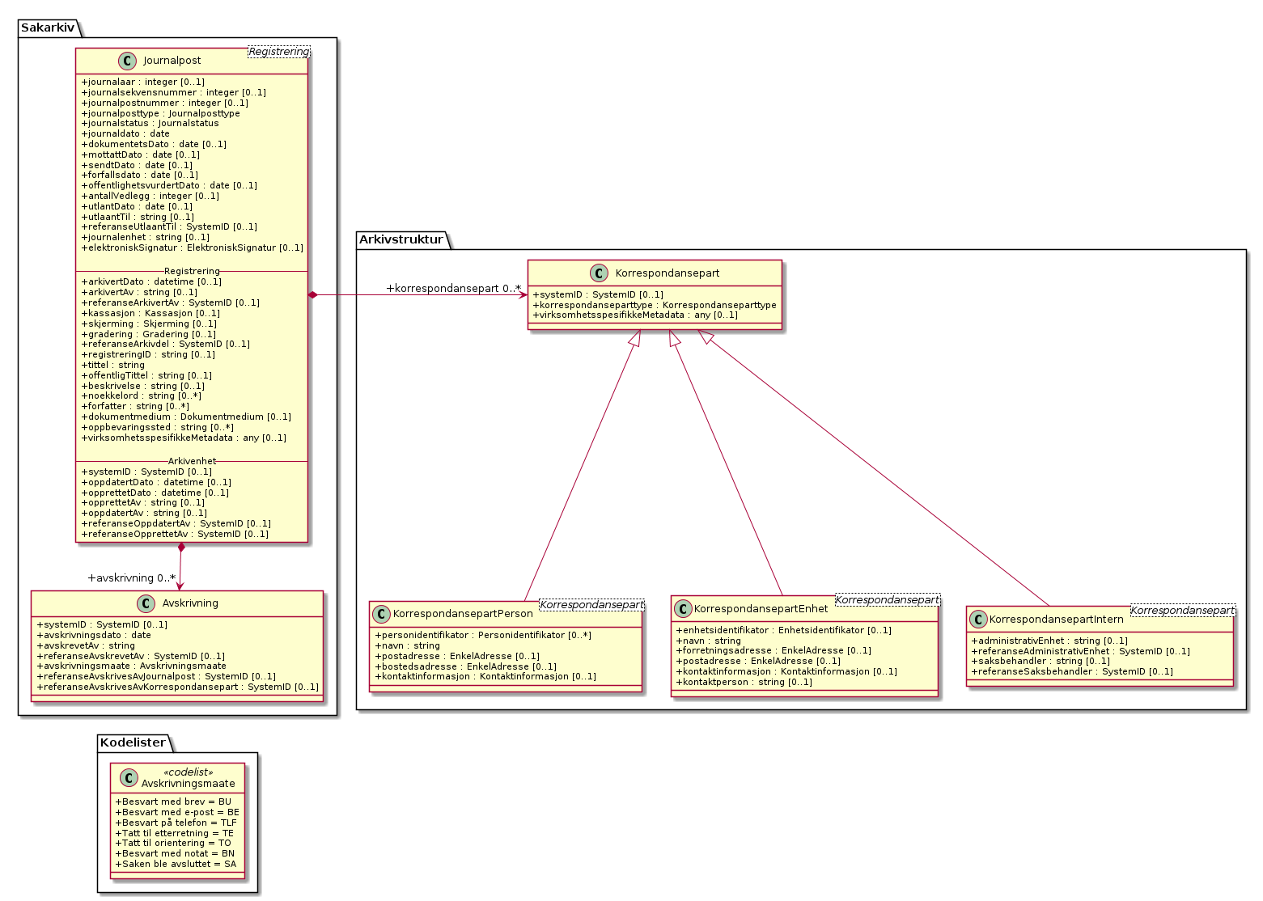The height and width of the screenshot is (901, 1263).
Task: Click the Registrering stereotype box on Journalpost
Action: (x=278, y=52)
